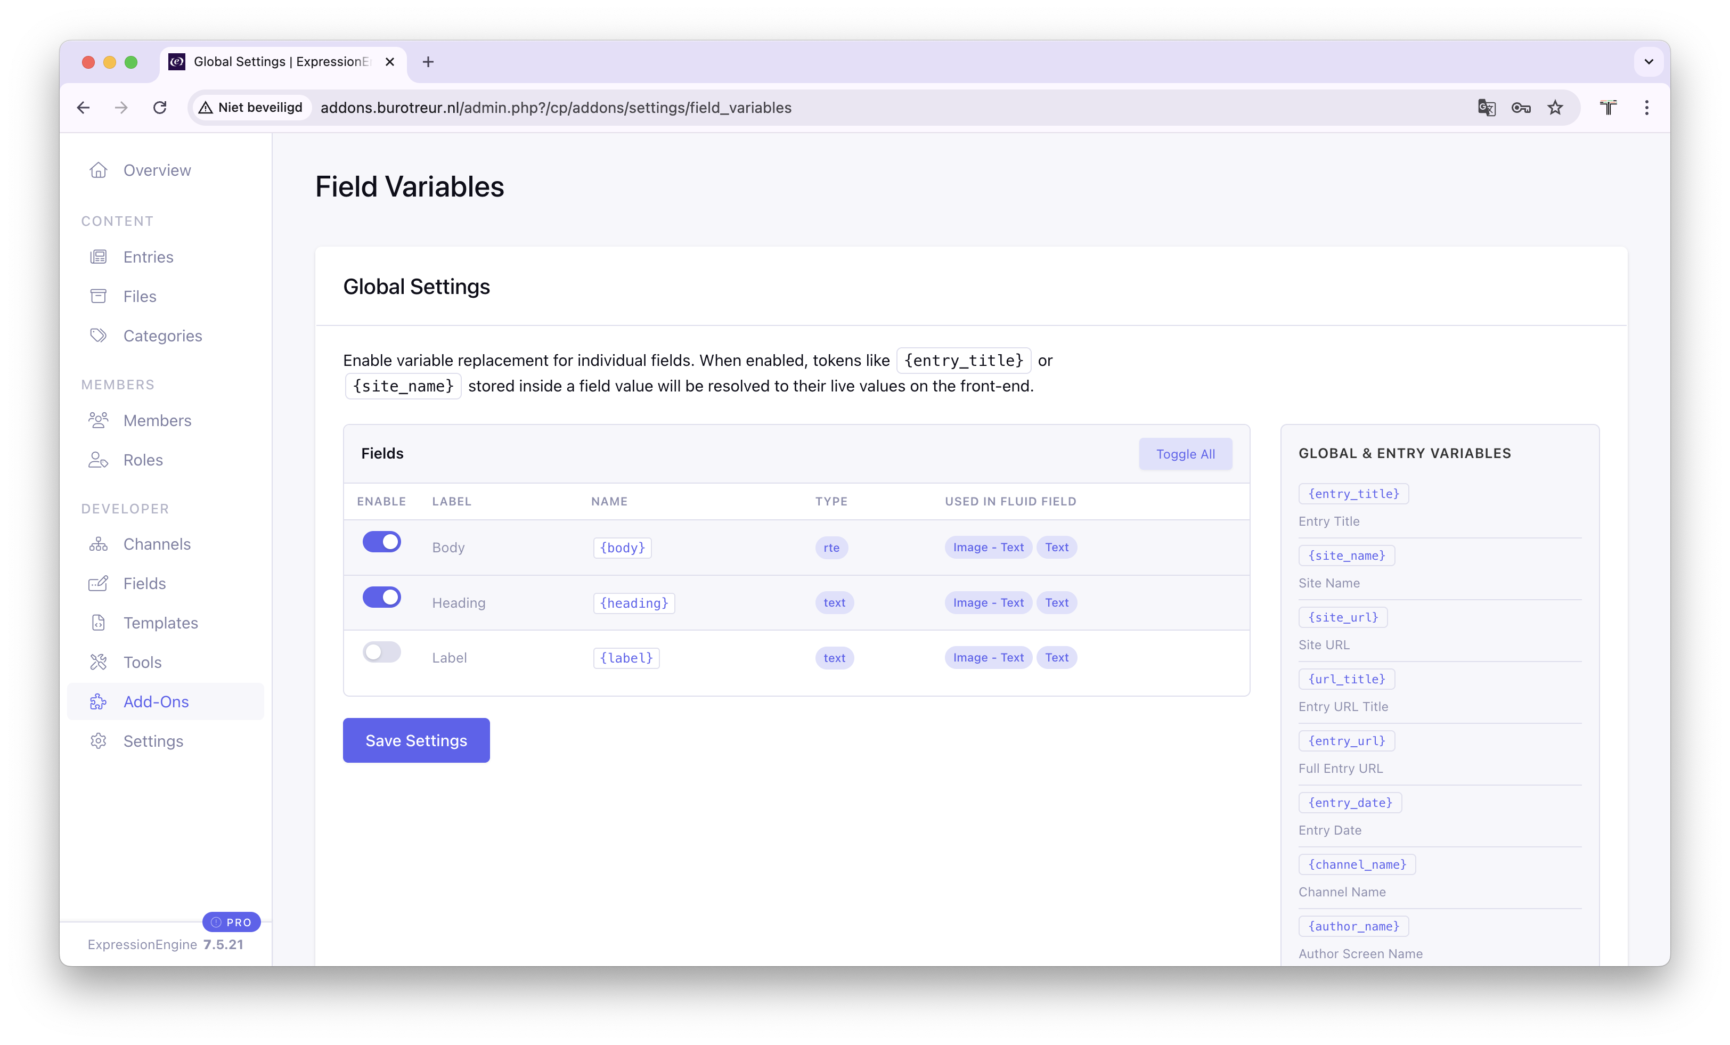
Task: Open the Overview home icon in sidebar
Action: (99, 169)
